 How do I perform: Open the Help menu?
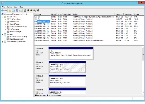coord(21,7)
